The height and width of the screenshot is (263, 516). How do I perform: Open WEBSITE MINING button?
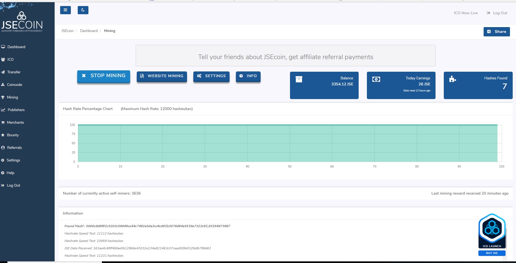[x=162, y=76]
